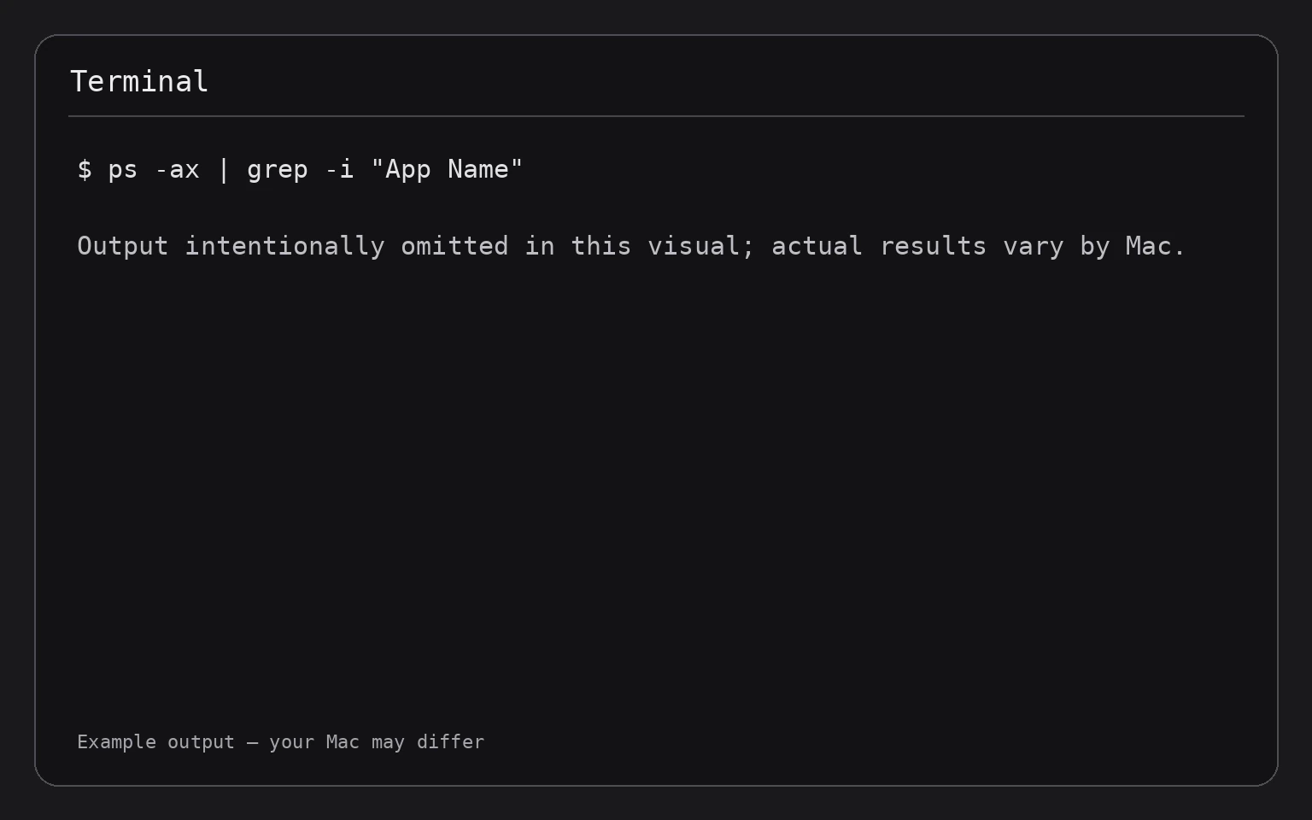This screenshot has height=820, width=1312.
Task: Click the "Example output — your Mac may differ" caption
Action: (280, 741)
